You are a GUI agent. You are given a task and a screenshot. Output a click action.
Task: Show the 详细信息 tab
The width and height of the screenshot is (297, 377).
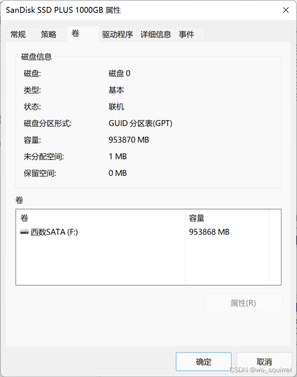156,35
